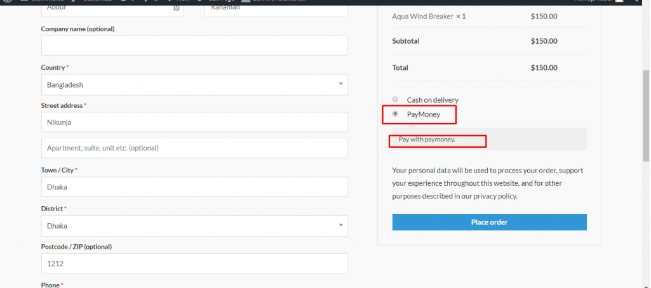
Task: Choose the PayMoney payment radio button
Action: pos(396,114)
